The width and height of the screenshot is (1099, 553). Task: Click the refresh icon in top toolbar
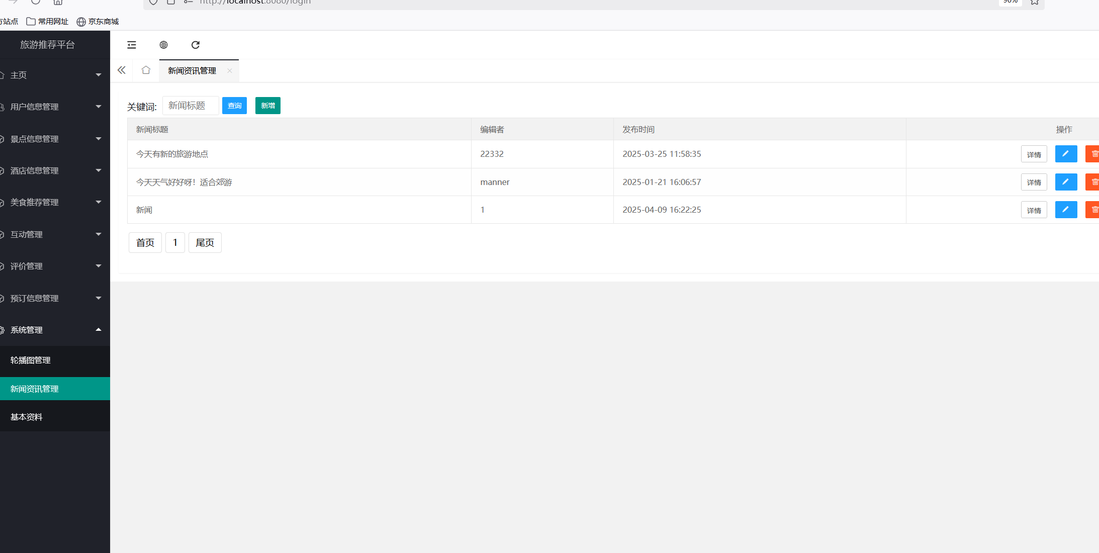[x=196, y=45]
